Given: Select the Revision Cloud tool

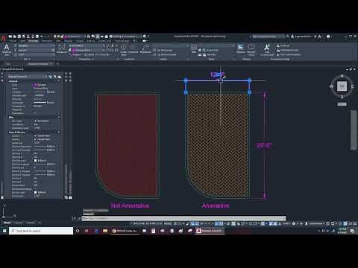Looking at the screenshot, I should click(x=251, y=49).
